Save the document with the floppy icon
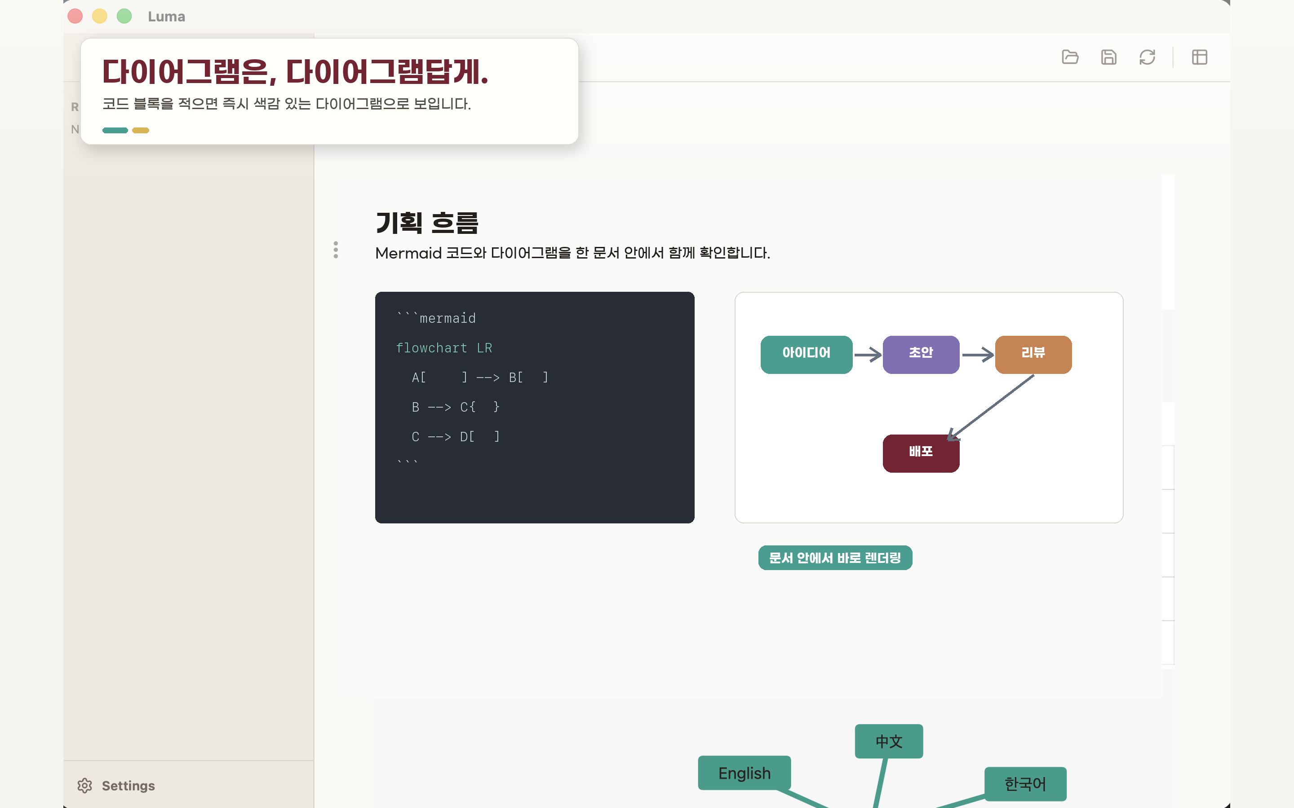The width and height of the screenshot is (1294, 808). point(1108,57)
